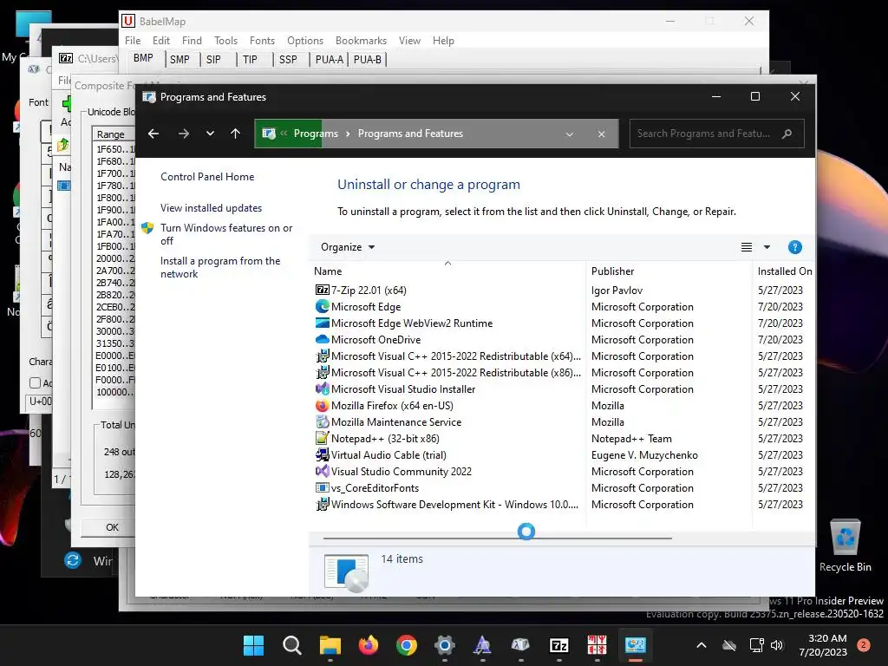Open BabelMap Edit menu
Viewport: 888px width, 666px height.
(160, 41)
